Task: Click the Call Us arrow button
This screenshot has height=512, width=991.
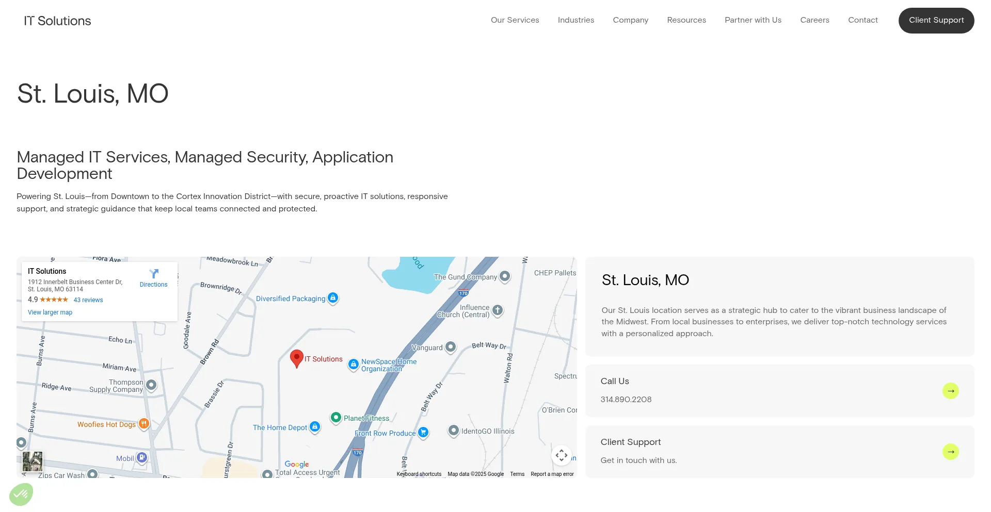Action: point(950,391)
